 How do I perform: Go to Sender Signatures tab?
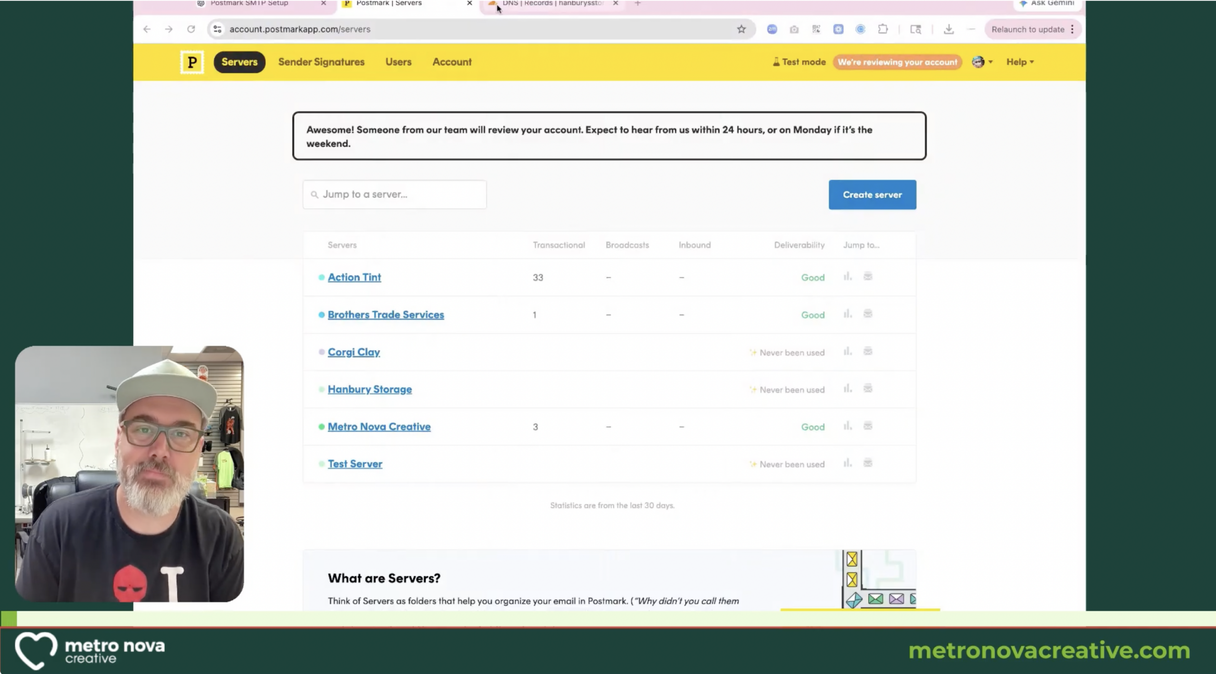pos(321,62)
